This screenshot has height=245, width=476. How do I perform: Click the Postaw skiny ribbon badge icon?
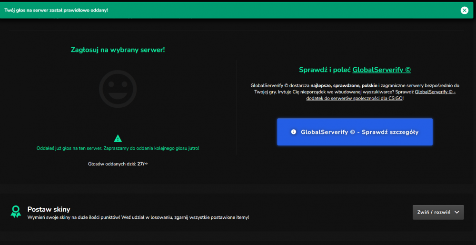16,212
